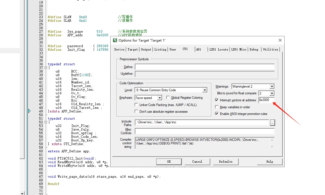This screenshot has width=325, height=195.
Task: Click the current line arrow marker at line 49
Action: [30, 111]
